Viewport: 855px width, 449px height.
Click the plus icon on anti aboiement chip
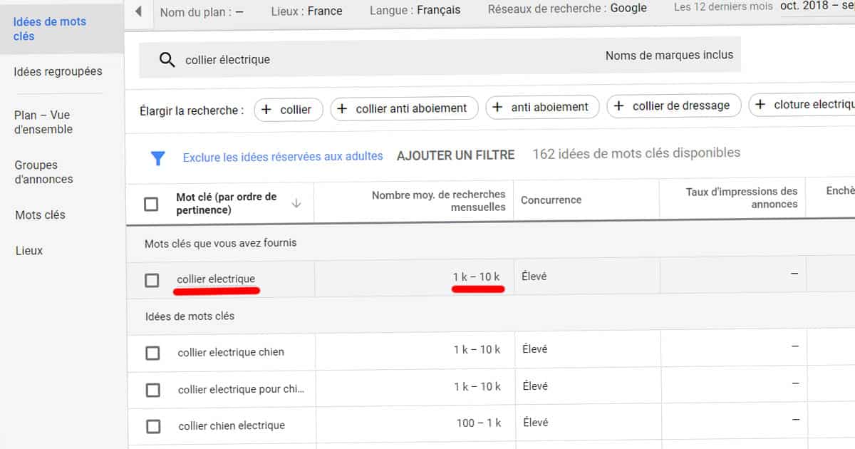(x=497, y=108)
